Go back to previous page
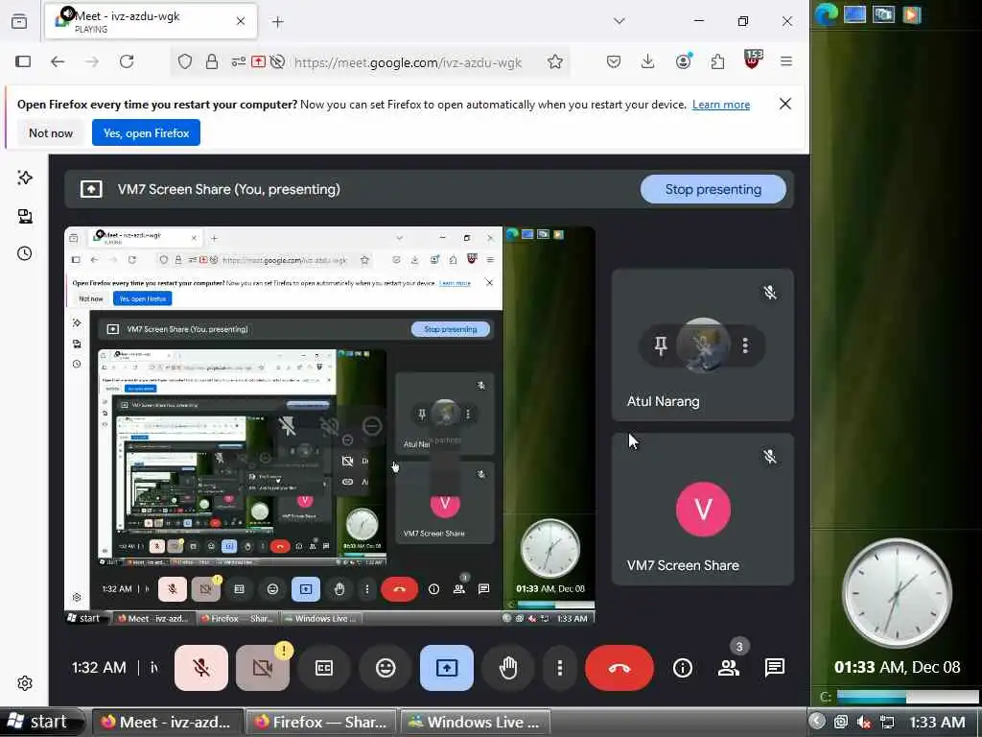 58,61
